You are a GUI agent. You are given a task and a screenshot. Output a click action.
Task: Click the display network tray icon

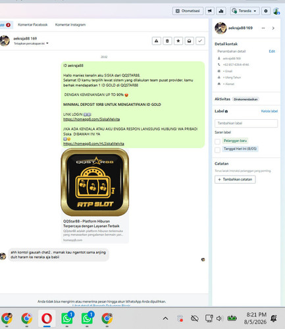point(209,318)
